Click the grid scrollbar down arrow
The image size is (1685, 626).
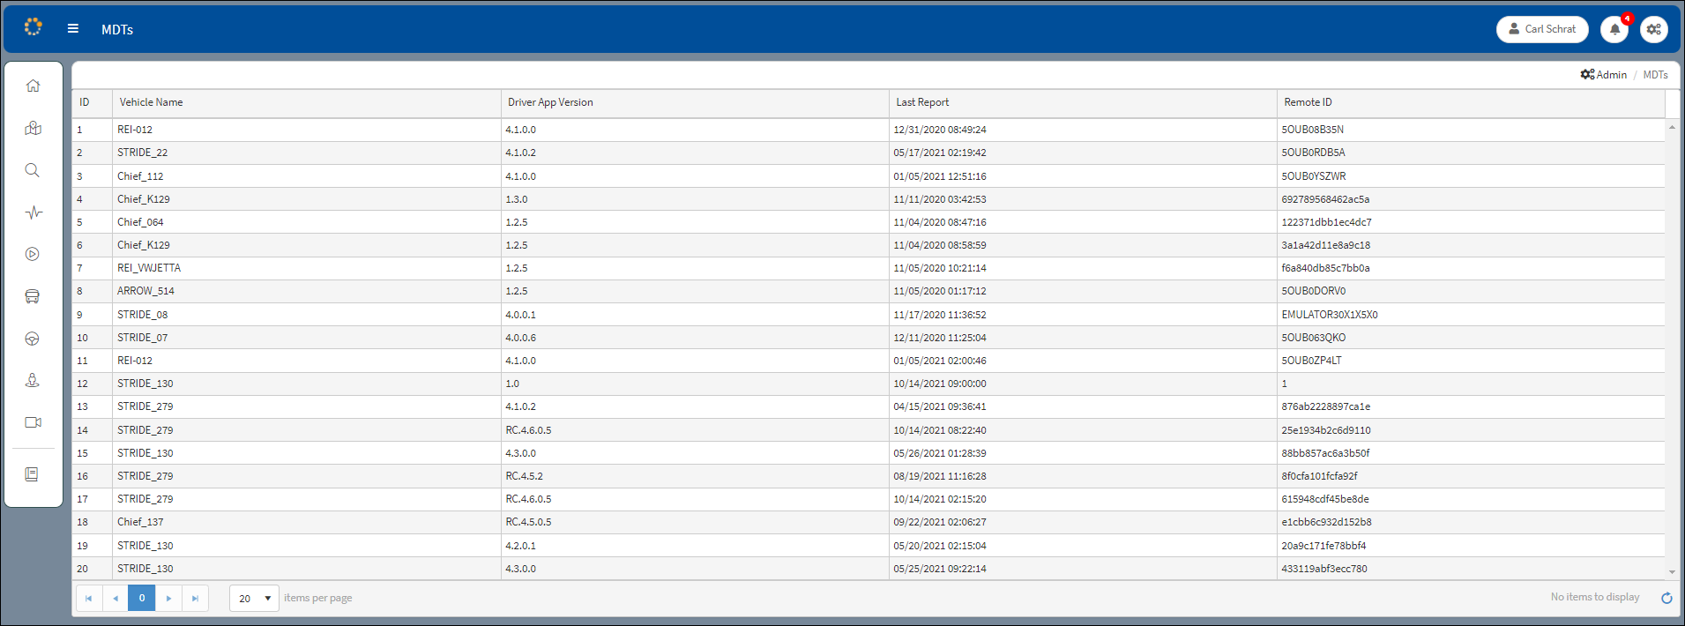(1672, 572)
